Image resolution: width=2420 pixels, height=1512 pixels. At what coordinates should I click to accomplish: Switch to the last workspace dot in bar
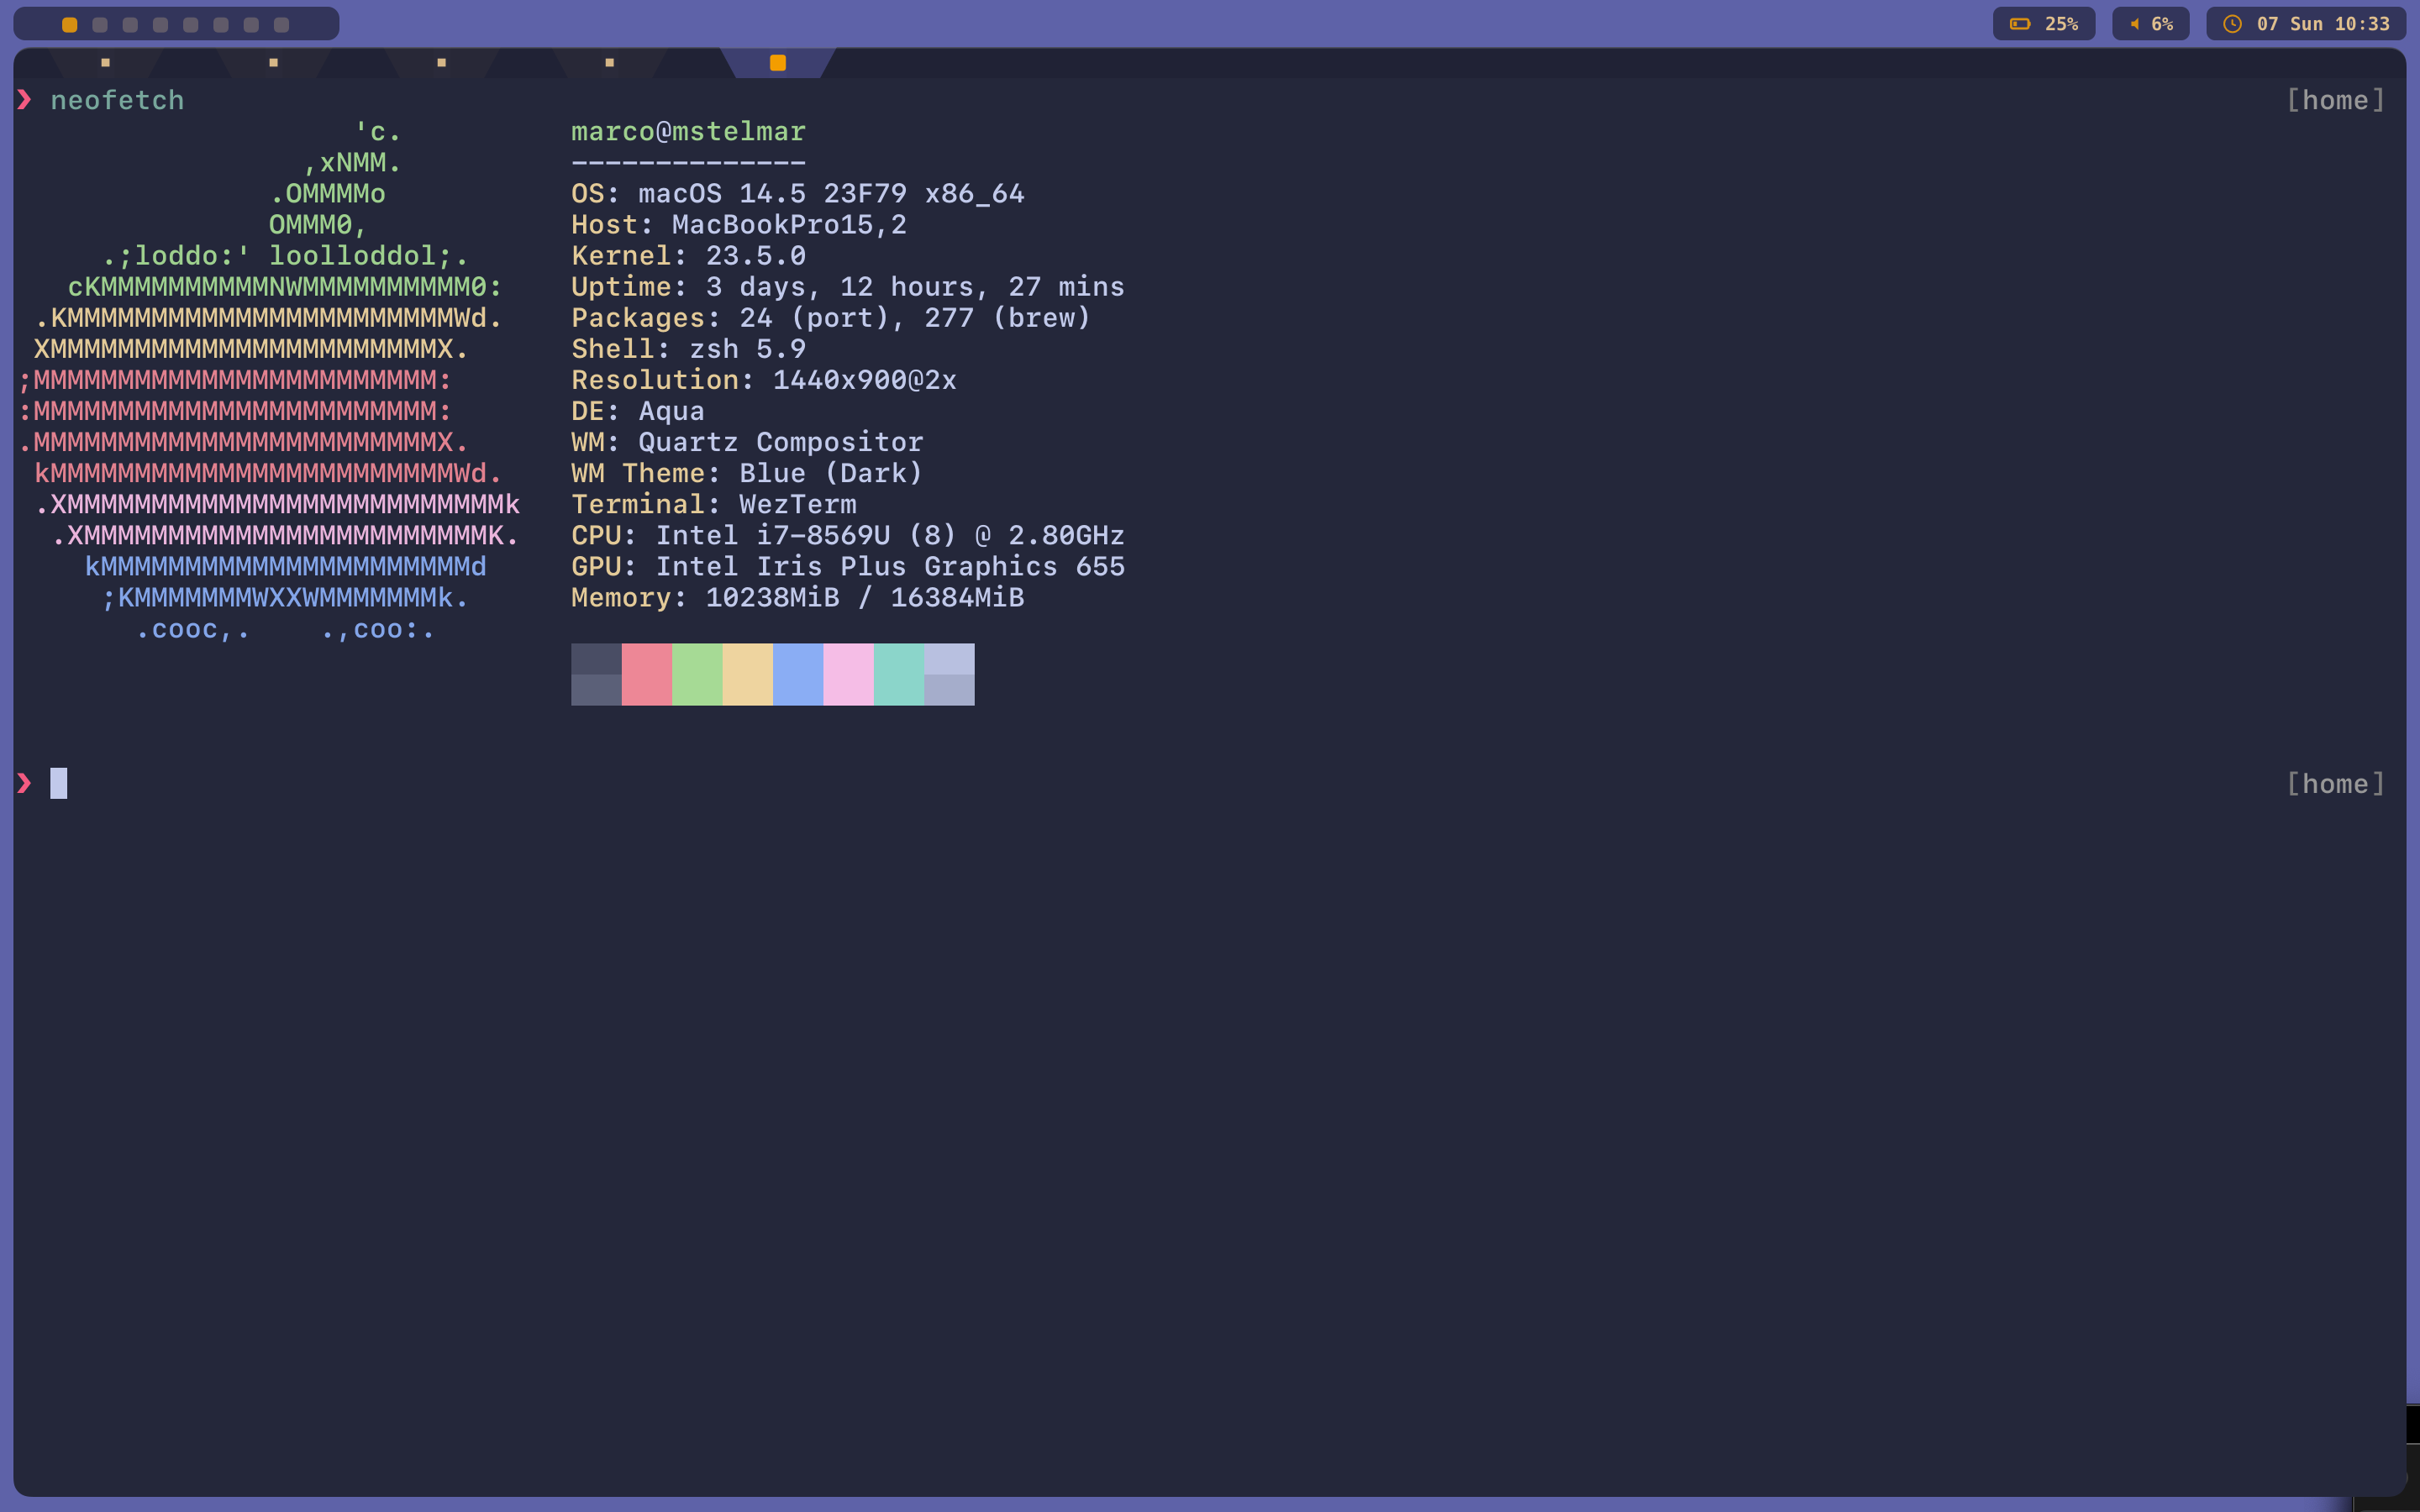[x=282, y=25]
